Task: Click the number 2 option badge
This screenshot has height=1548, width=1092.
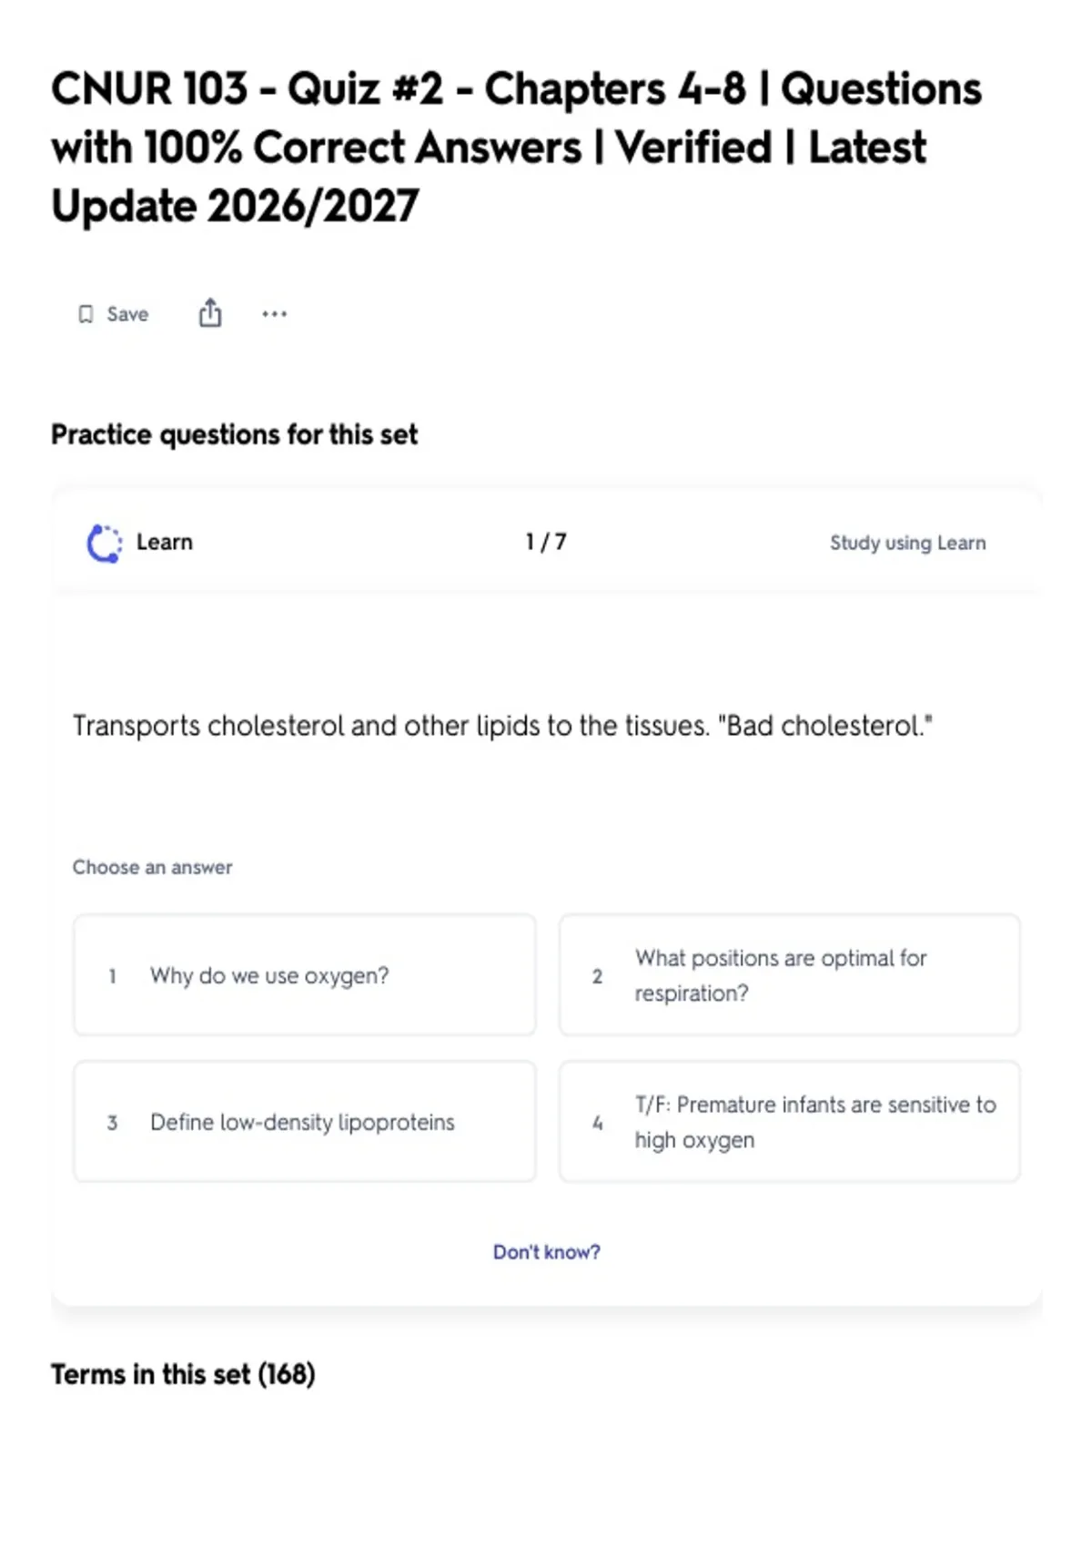Action: (x=597, y=976)
